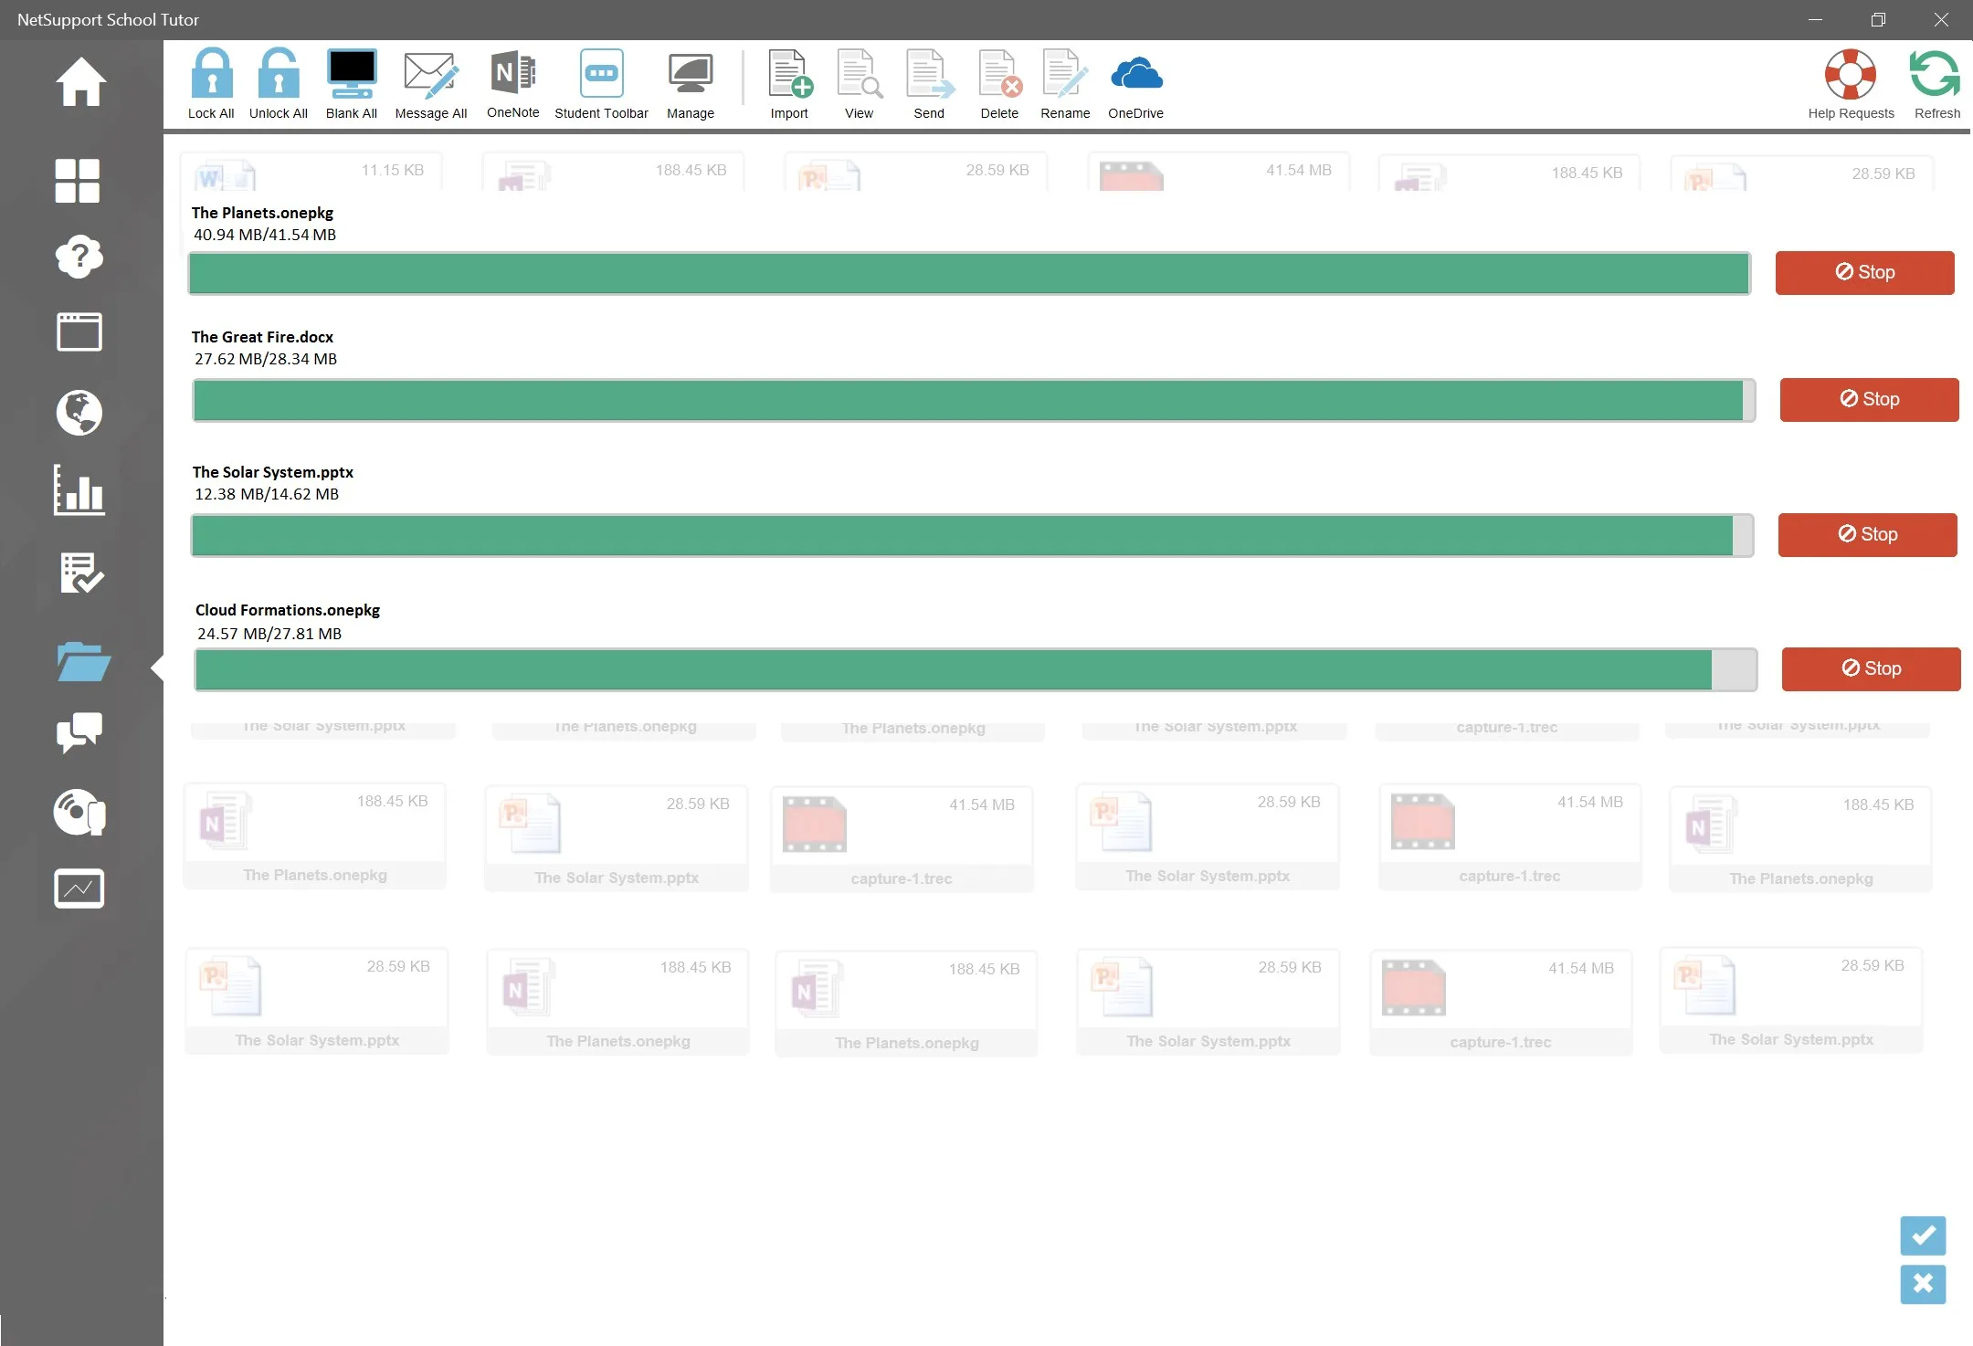
Task: Click The Solar System.pptx progress bar
Action: (972, 536)
